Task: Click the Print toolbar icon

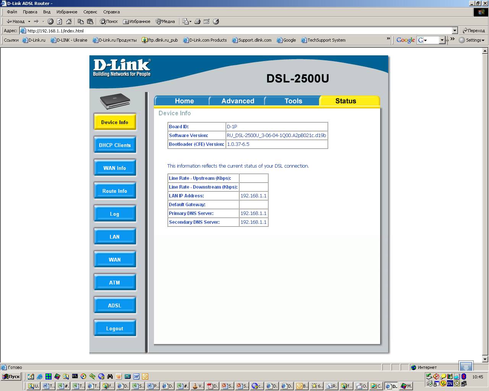Action: (198, 21)
